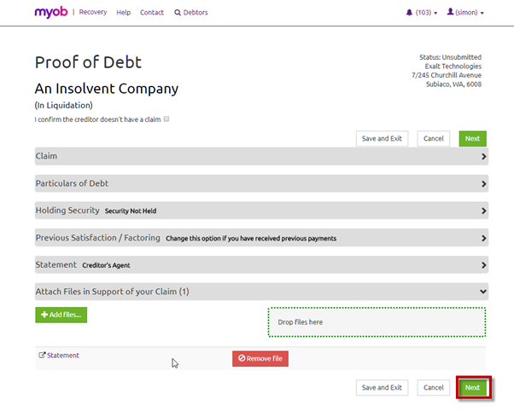Go to the Contact page

click(x=152, y=13)
